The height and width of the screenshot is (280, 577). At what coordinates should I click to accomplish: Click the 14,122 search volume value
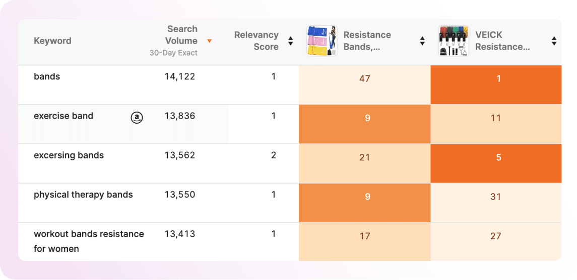pyautogui.click(x=179, y=77)
